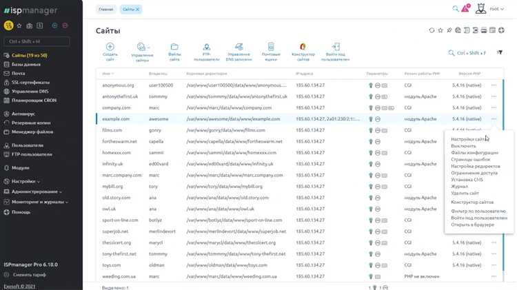Click the printer icon in header row

click(x=484, y=30)
